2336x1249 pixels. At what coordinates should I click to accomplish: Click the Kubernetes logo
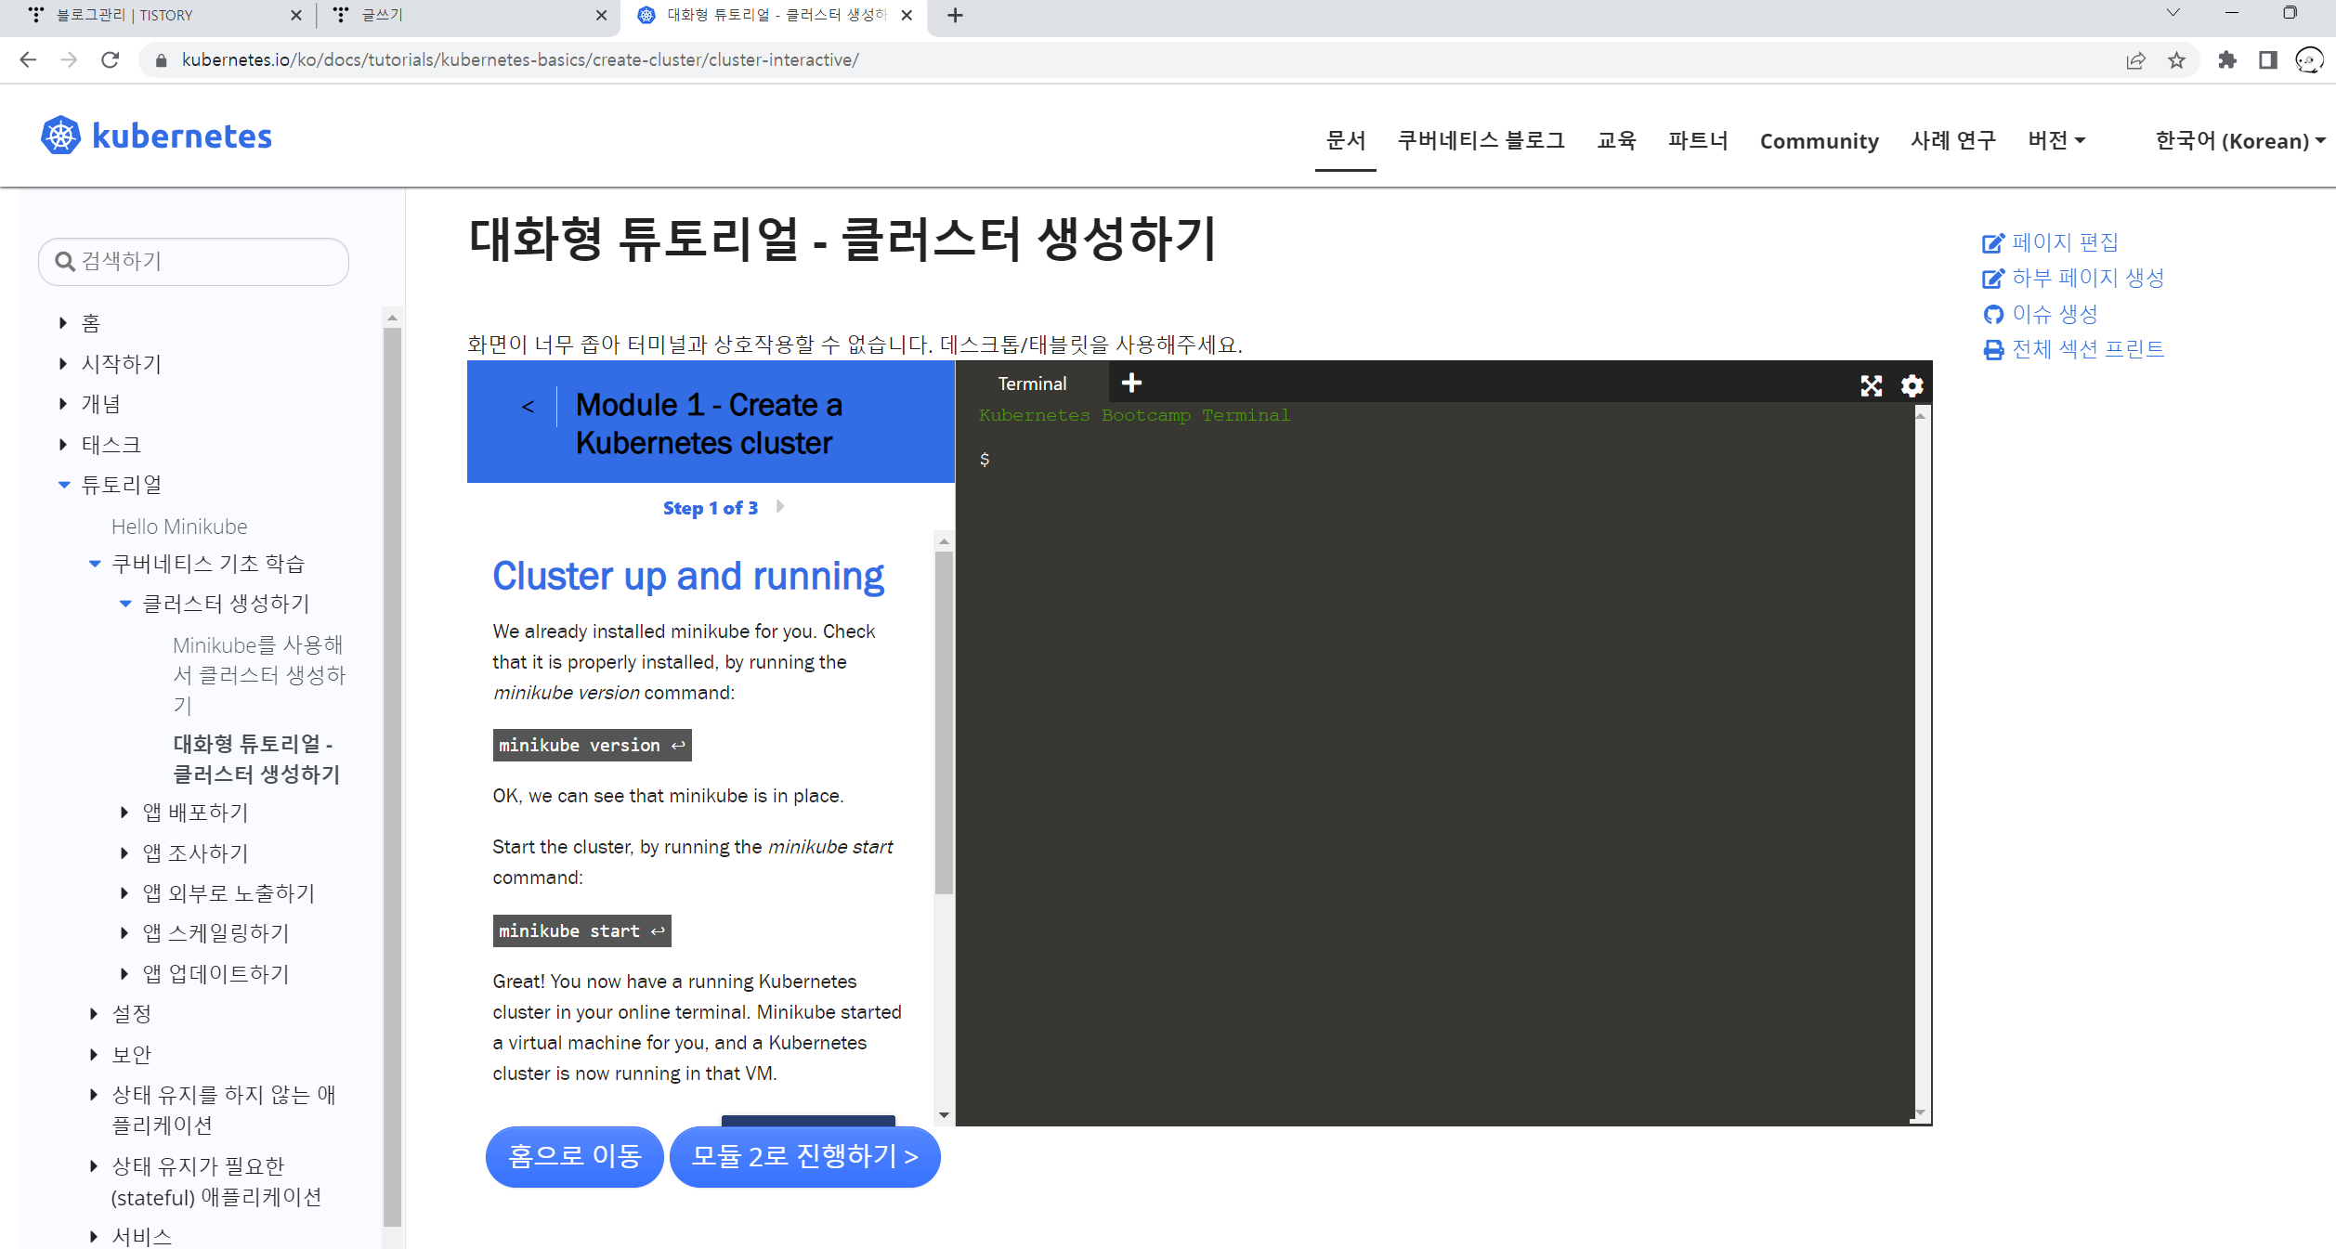pyautogui.click(x=156, y=137)
